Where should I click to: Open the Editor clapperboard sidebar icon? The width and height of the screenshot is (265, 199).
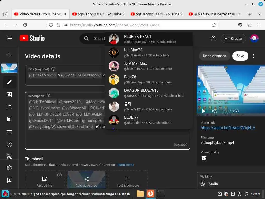[x=9, y=107]
